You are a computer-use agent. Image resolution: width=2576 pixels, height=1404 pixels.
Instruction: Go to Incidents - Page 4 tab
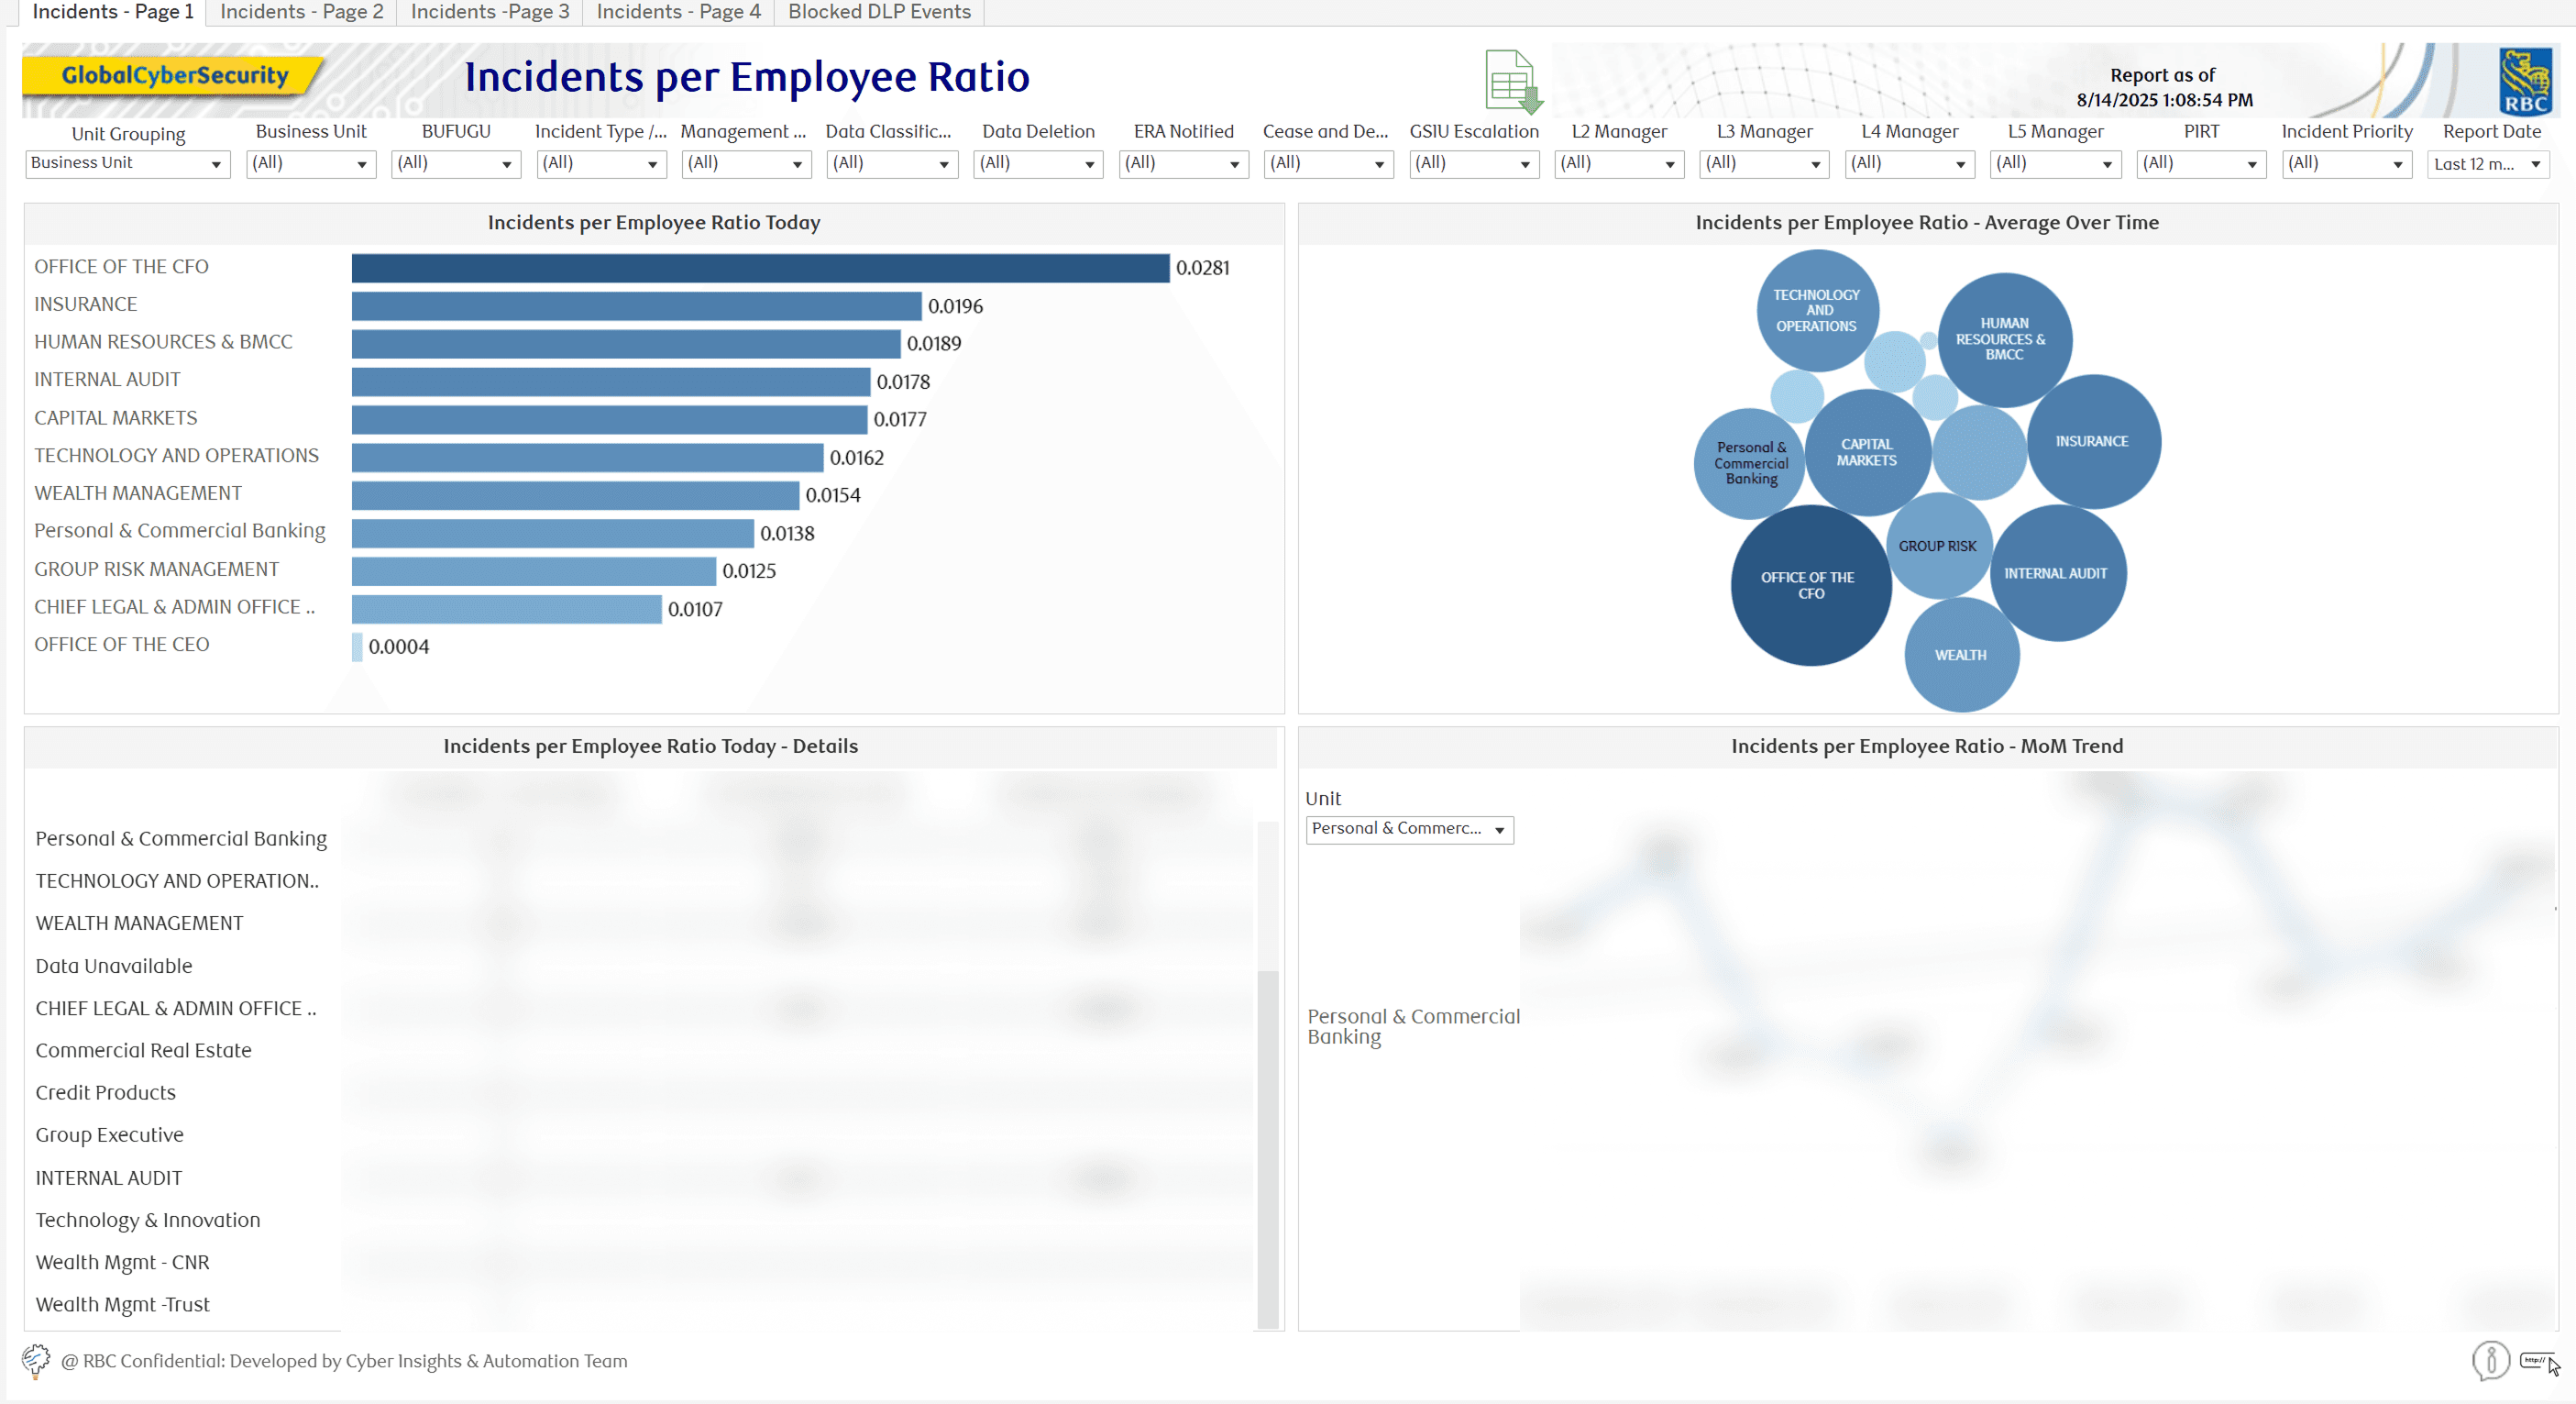pos(678,12)
